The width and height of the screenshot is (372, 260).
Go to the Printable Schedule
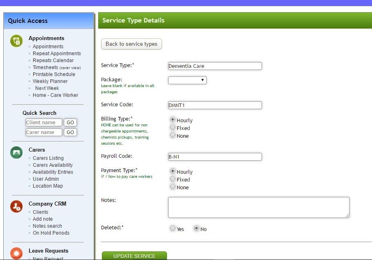pyautogui.click(x=54, y=74)
